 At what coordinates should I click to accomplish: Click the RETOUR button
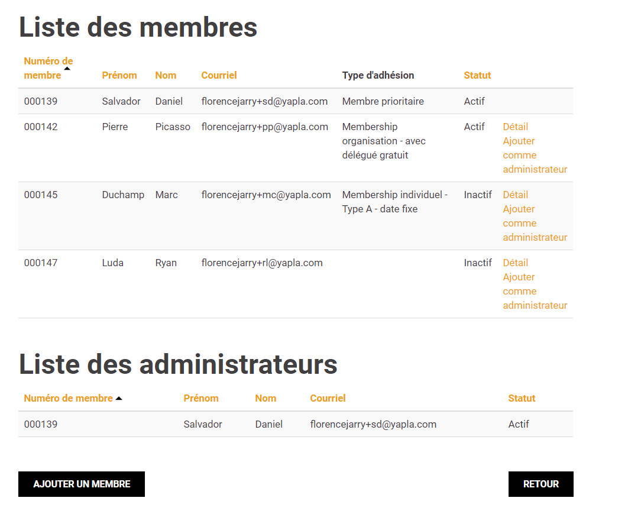click(x=540, y=484)
